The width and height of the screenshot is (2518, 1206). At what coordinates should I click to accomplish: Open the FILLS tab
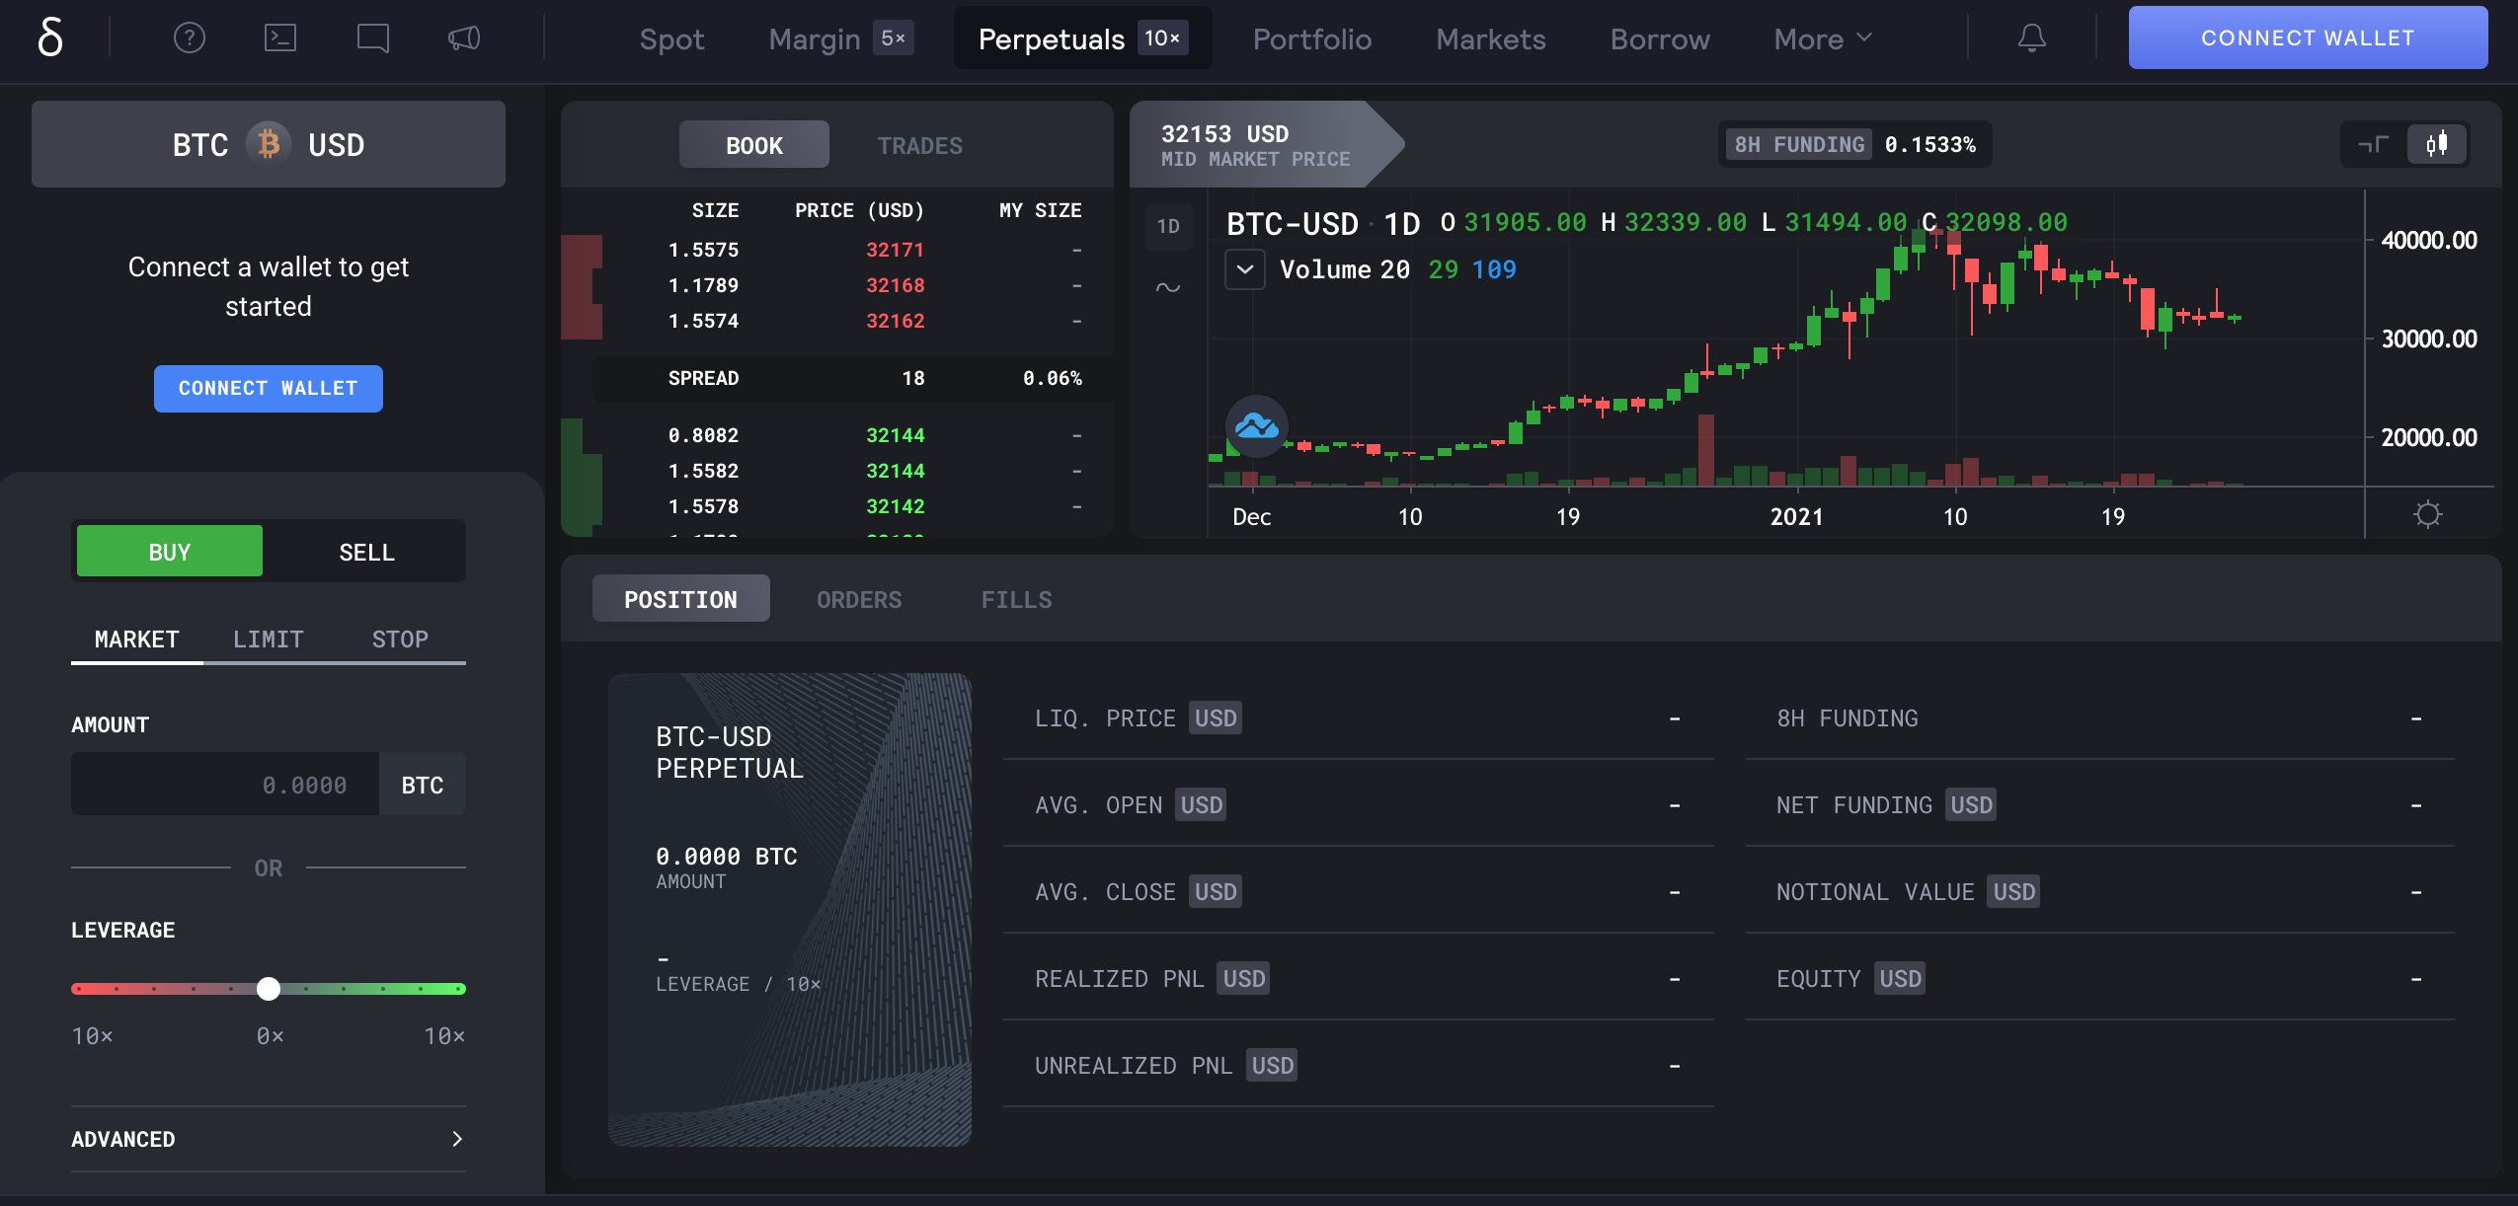1016,599
